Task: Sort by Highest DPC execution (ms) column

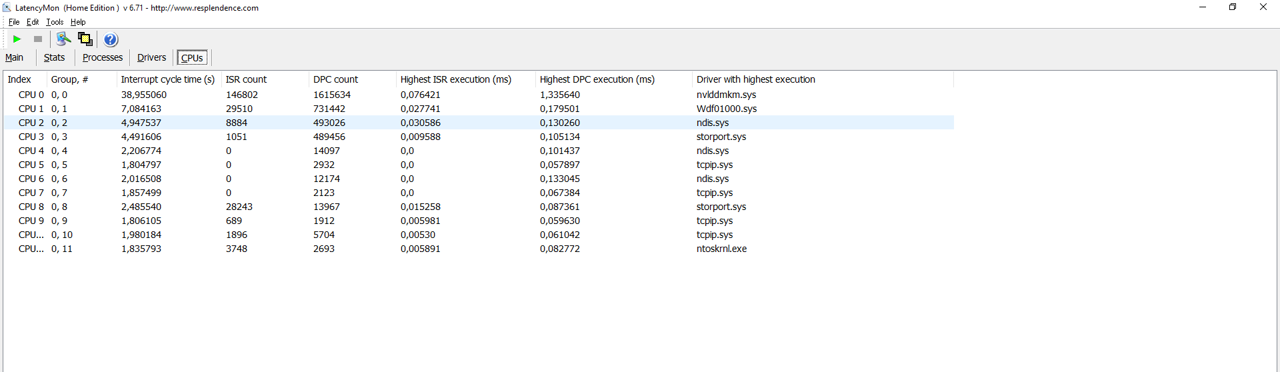Action: pyautogui.click(x=597, y=79)
